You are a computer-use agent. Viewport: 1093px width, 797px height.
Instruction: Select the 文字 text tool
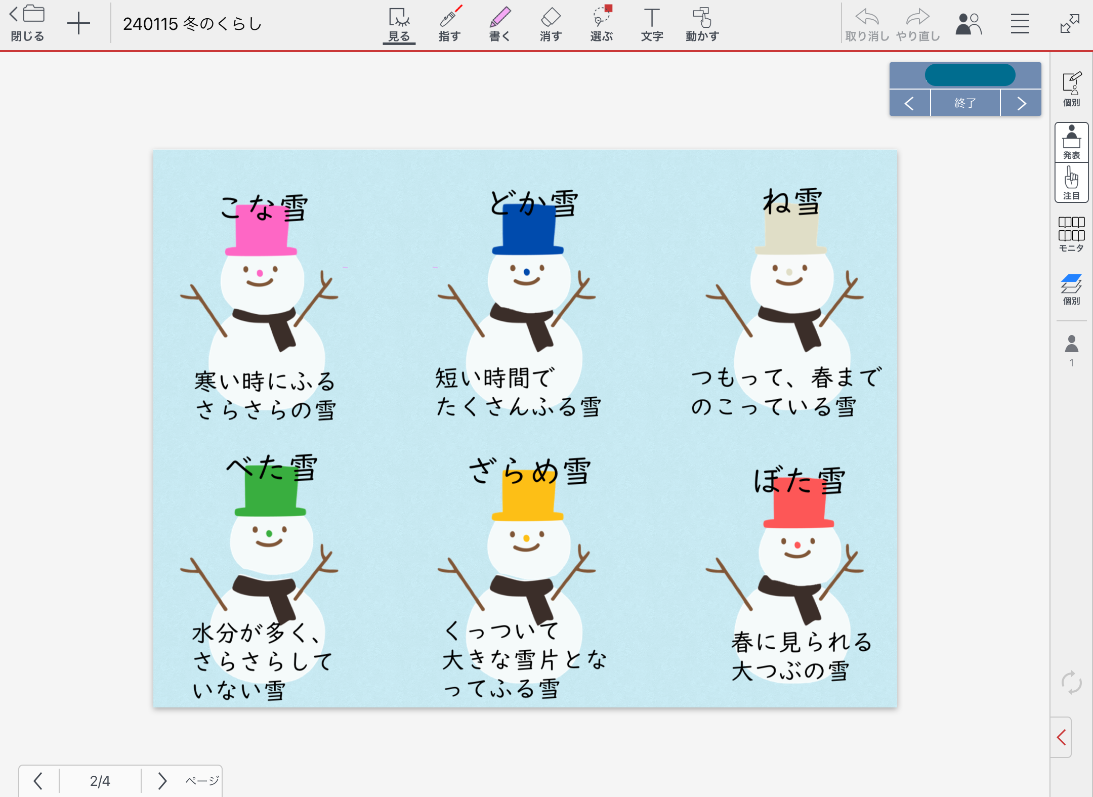[x=652, y=24]
